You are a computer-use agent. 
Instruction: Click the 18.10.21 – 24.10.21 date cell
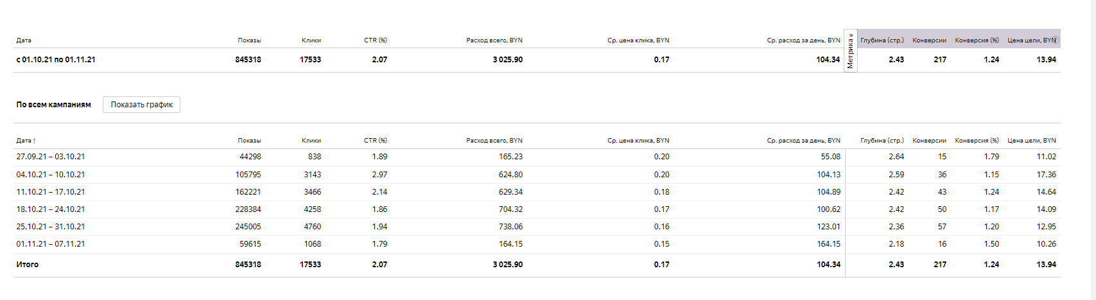tap(51, 209)
